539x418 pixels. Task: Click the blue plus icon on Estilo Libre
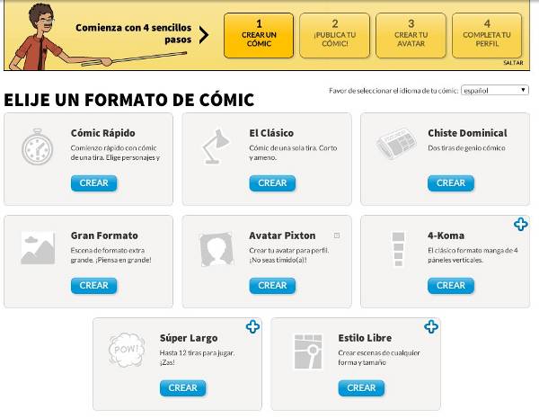pos(431,327)
